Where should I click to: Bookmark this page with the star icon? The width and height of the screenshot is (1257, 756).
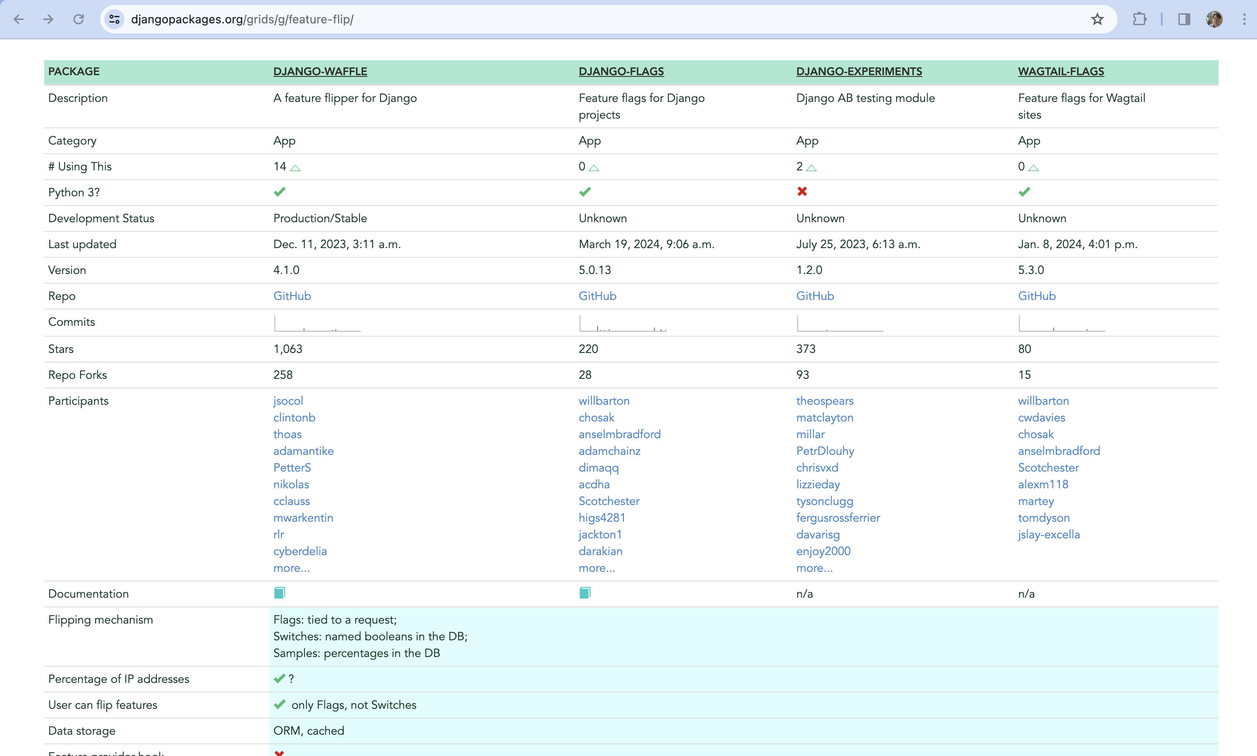pos(1097,19)
